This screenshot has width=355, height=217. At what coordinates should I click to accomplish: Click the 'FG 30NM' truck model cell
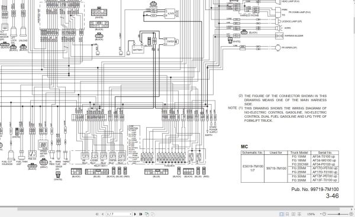(299, 176)
